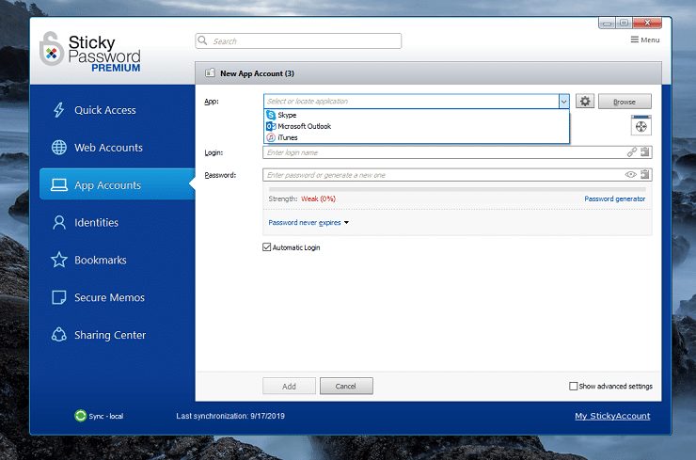Open the Menu in the top right

point(644,40)
